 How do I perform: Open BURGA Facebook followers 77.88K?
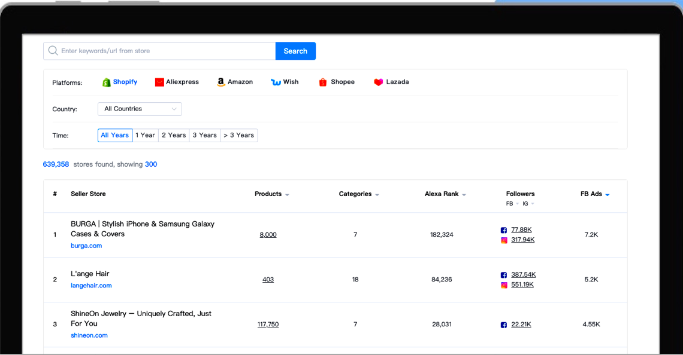521,230
